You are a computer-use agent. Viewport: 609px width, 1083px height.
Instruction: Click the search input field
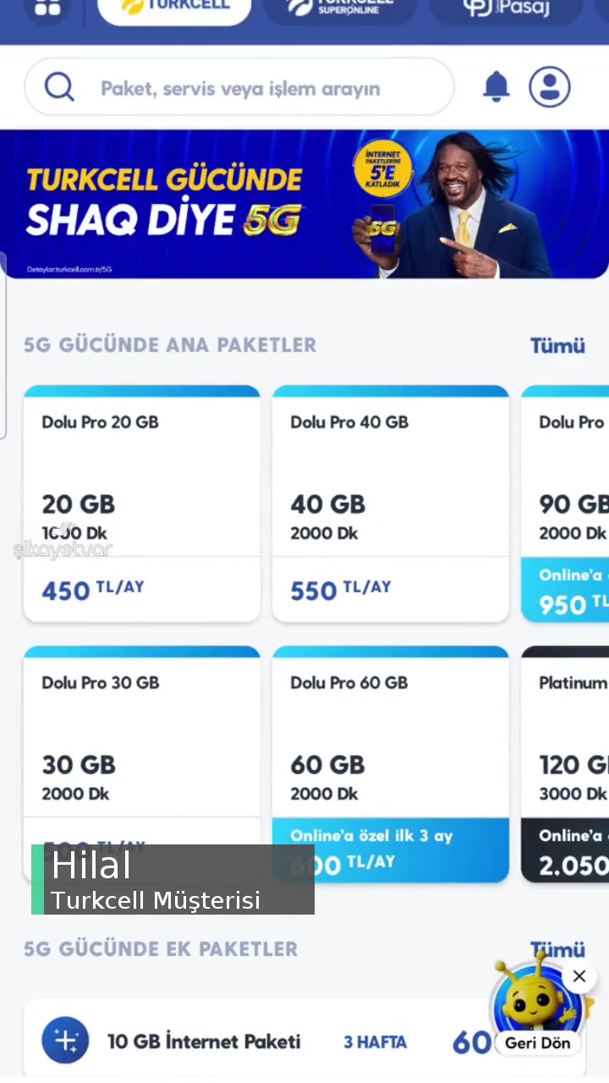pyautogui.click(x=254, y=88)
